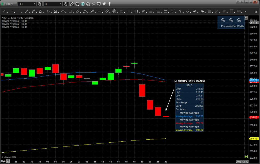Open the HD symbol dropdown

(34, 4)
